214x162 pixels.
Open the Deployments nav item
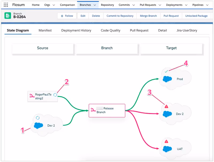pyautogui.click(x=174, y=5)
